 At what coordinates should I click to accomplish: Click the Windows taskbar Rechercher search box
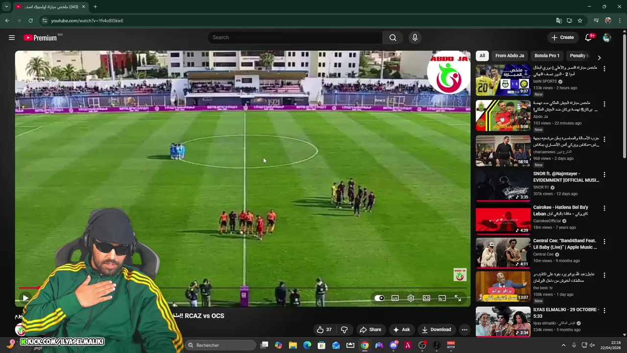pyautogui.click(x=220, y=345)
